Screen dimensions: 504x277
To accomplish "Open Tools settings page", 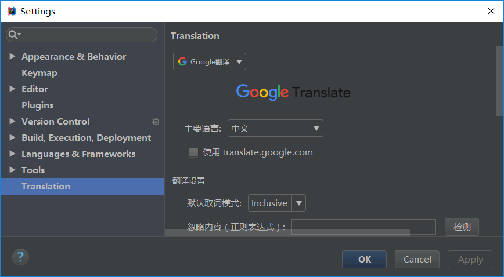I will point(33,170).
